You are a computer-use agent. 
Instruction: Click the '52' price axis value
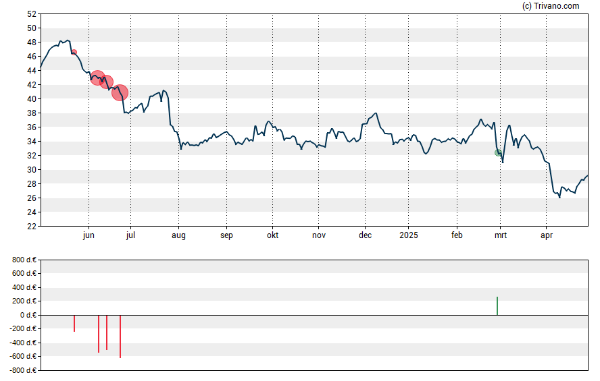(32, 14)
